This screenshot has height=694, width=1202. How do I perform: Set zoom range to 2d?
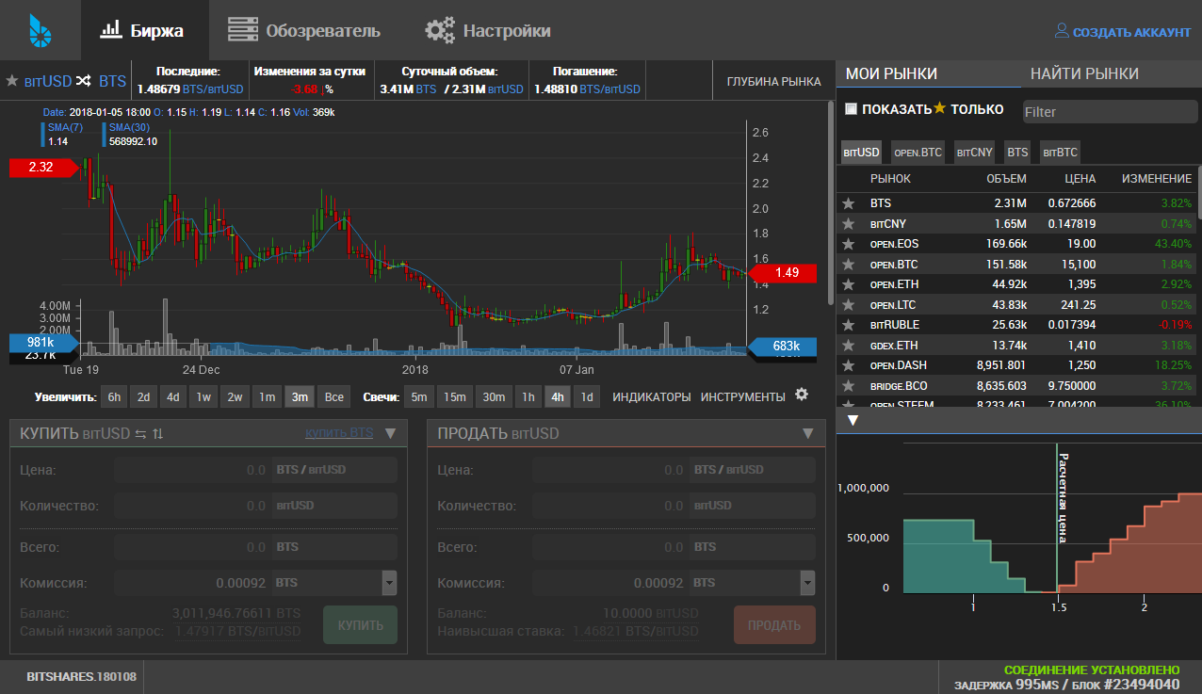coord(143,397)
